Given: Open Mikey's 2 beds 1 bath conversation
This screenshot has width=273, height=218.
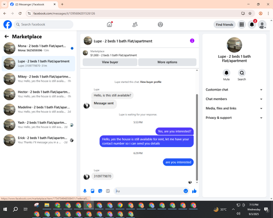Looking at the screenshot, I should point(38,78).
